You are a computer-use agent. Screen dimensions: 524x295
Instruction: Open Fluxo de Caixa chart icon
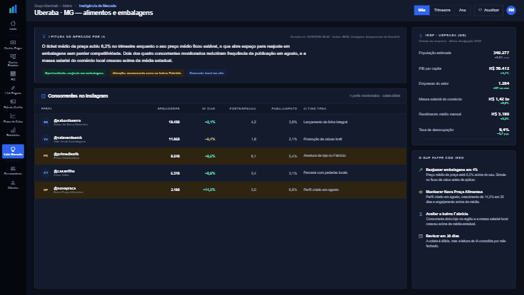pos(13,118)
